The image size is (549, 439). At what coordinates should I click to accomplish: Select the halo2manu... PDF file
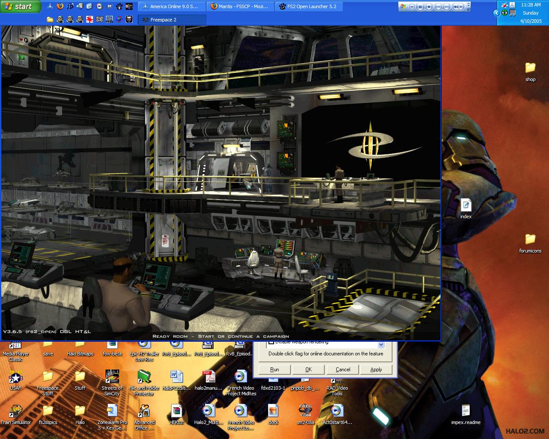(208, 380)
